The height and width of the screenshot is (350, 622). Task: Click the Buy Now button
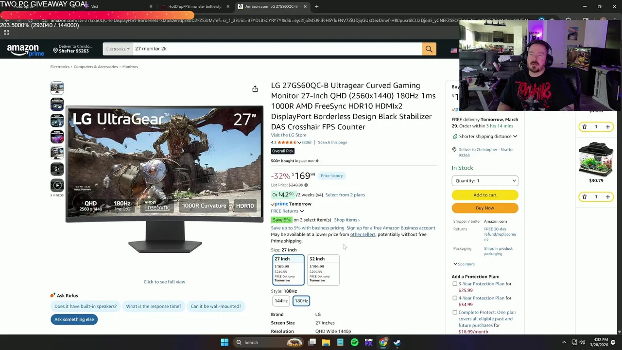485,208
